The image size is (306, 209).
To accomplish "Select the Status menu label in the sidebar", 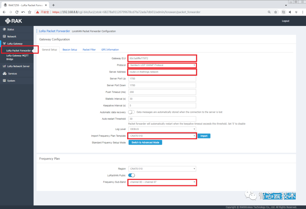I will point(10,29).
